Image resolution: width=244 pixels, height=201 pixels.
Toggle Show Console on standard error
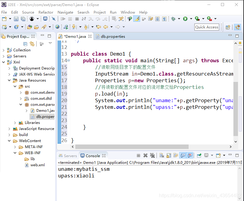190,155
